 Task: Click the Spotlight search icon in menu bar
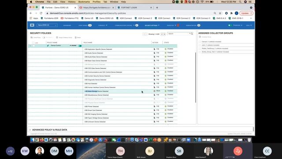240,2
